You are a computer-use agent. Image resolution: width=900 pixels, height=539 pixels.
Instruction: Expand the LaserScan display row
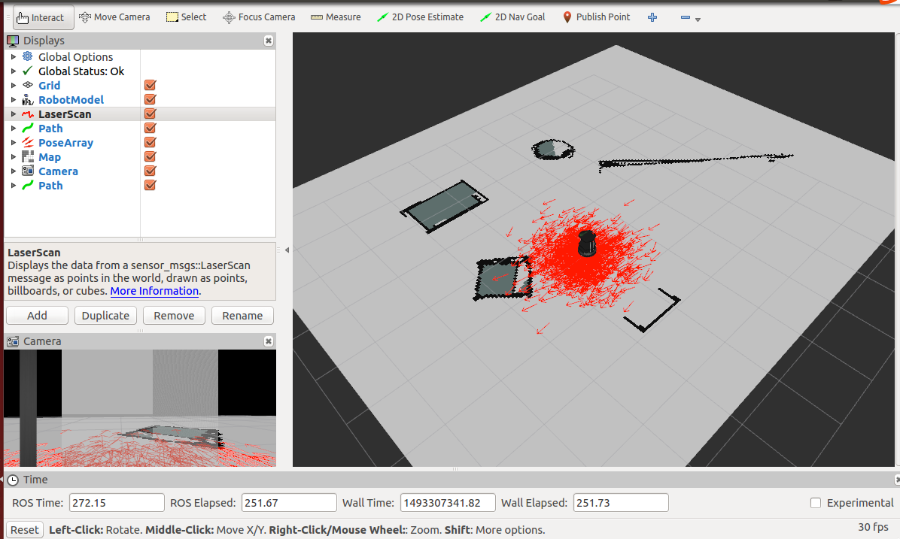[14, 114]
